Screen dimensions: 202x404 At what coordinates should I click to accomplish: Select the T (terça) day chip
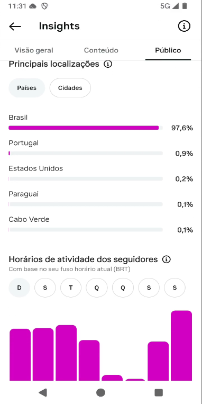pos(71,288)
